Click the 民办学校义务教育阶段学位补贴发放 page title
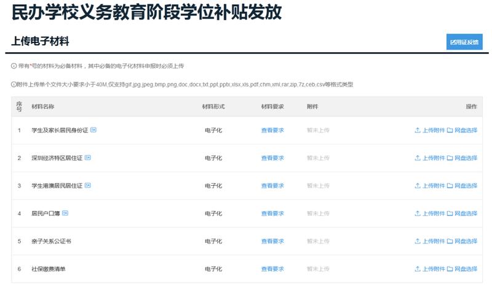The image size is (492, 287). (x=146, y=12)
